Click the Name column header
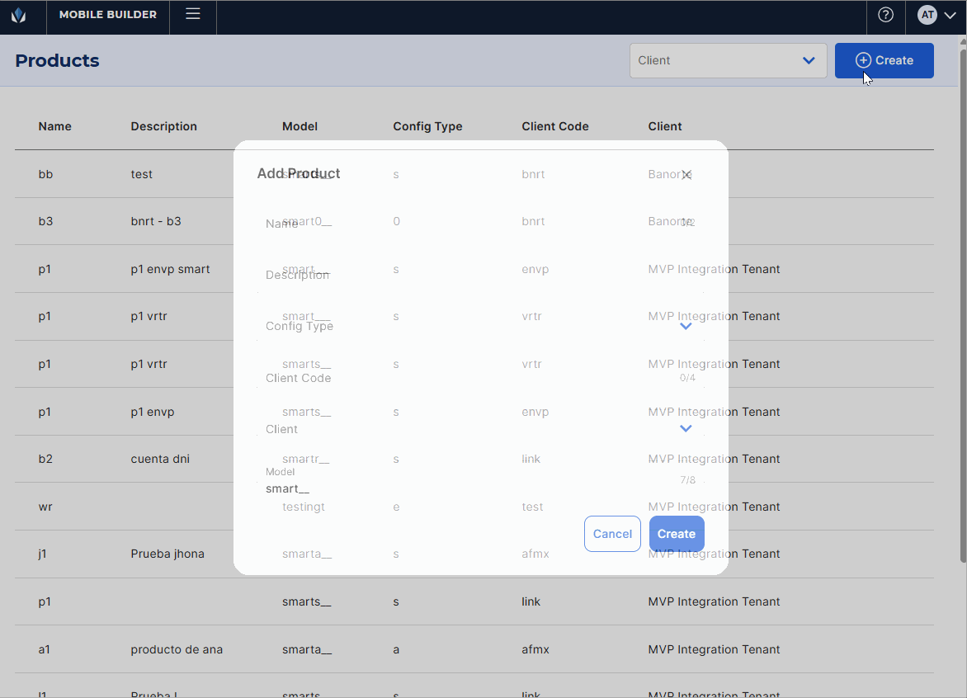This screenshot has width=967, height=698. pyautogui.click(x=54, y=126)
